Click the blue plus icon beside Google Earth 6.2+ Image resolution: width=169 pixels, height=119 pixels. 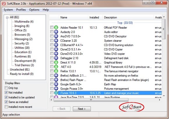[x=56, y=84]
